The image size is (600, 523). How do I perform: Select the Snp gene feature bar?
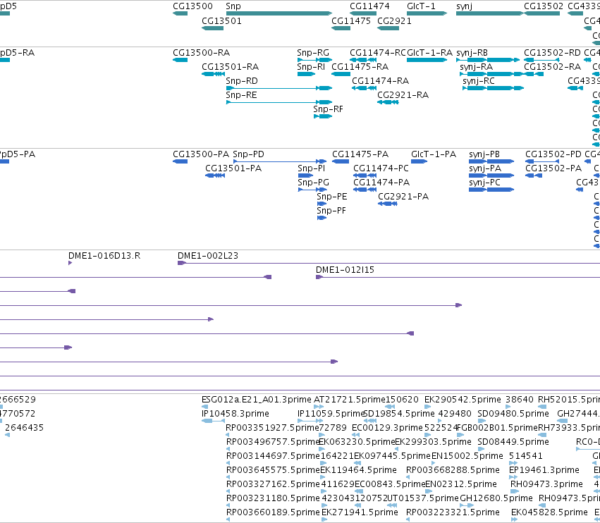pyautogui.click(x=279, y=13)
